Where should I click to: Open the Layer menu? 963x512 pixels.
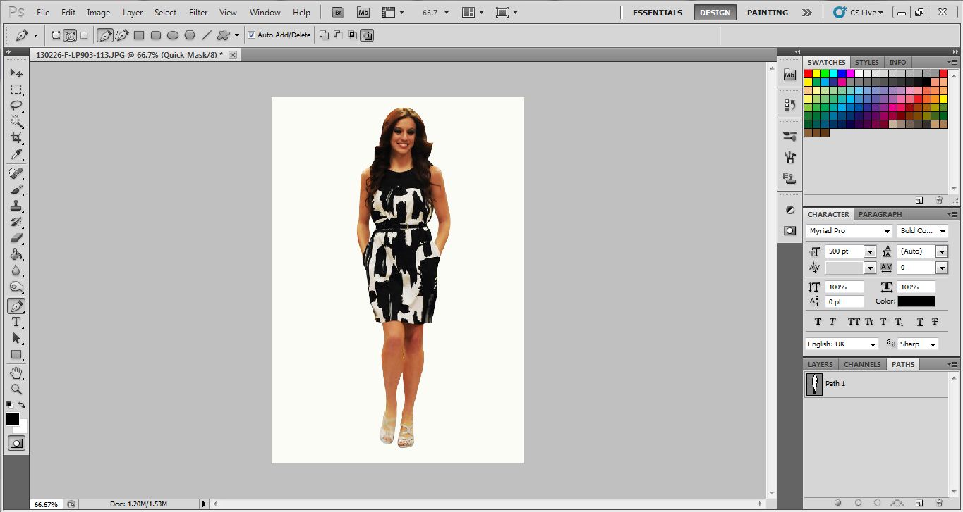point(133,13)
